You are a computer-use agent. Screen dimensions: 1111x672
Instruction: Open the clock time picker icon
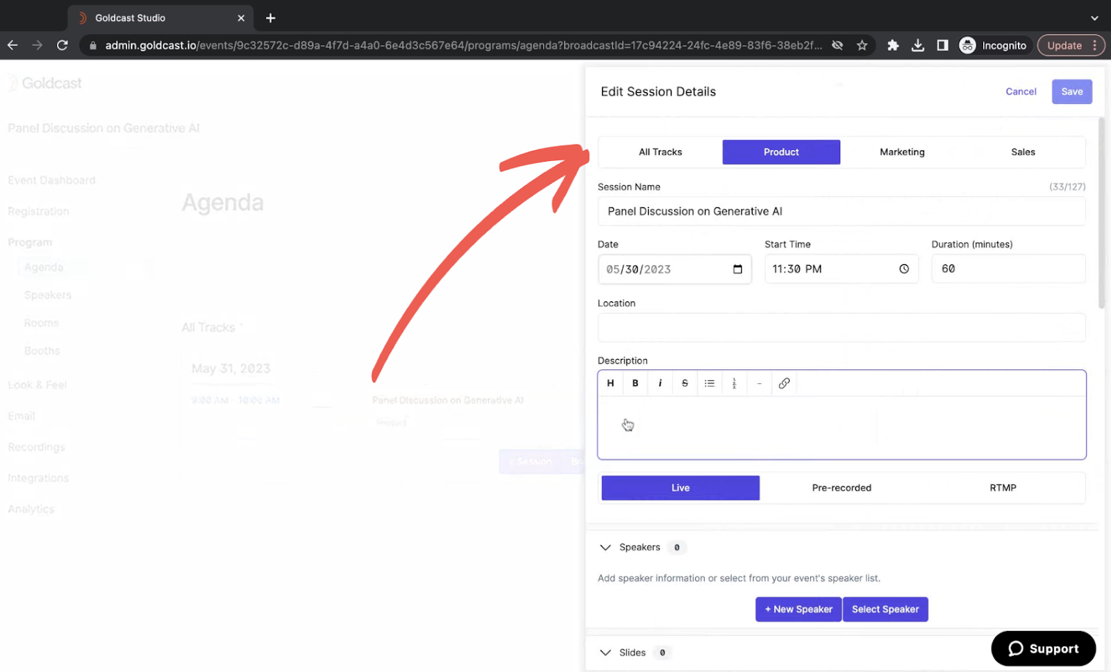pyautogui.click(x=904, y=269)
